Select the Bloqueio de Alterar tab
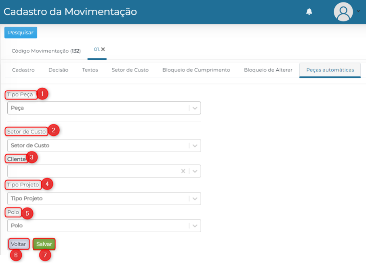 pos(268,70)
